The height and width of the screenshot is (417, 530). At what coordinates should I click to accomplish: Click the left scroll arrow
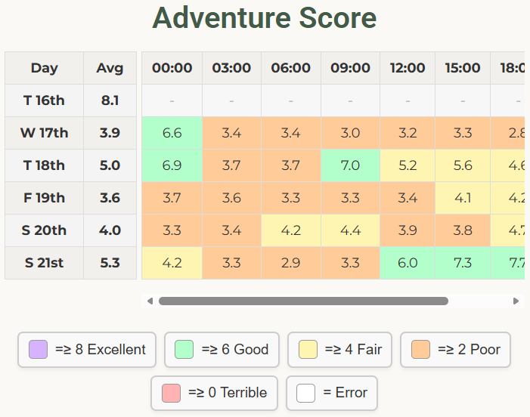[150, 301]
